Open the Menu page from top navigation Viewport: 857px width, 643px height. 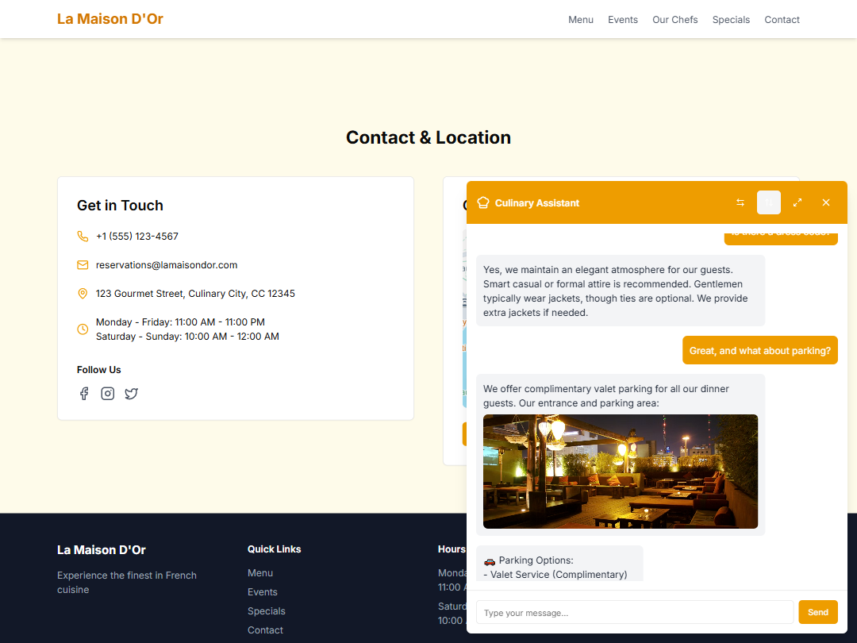point(581,20)
